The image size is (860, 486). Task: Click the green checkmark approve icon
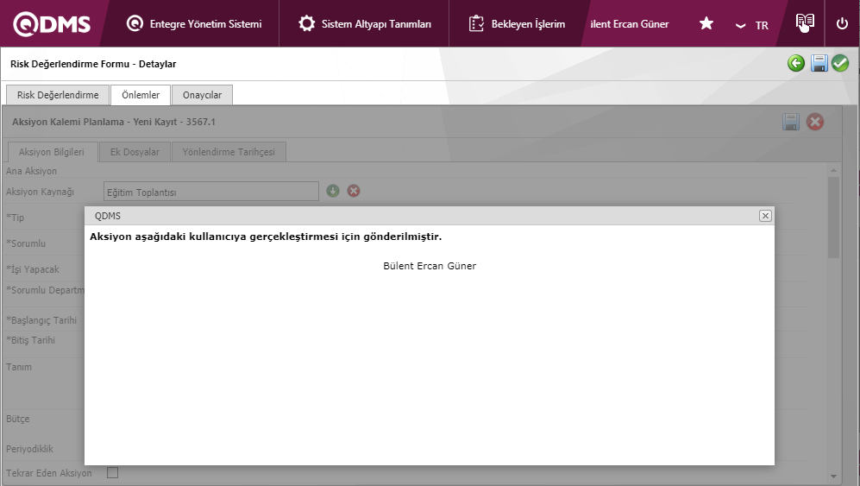(840, 63)
